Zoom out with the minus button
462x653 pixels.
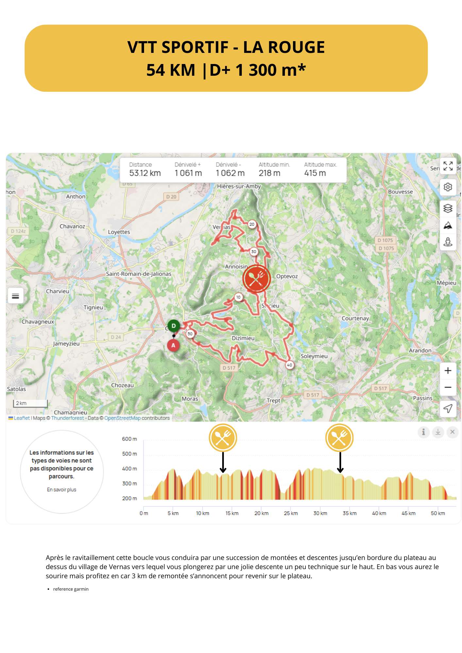tap(448, 388)
